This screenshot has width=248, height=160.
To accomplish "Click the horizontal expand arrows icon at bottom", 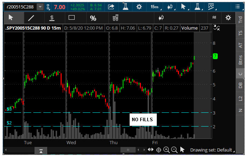I will click(150, 149).
